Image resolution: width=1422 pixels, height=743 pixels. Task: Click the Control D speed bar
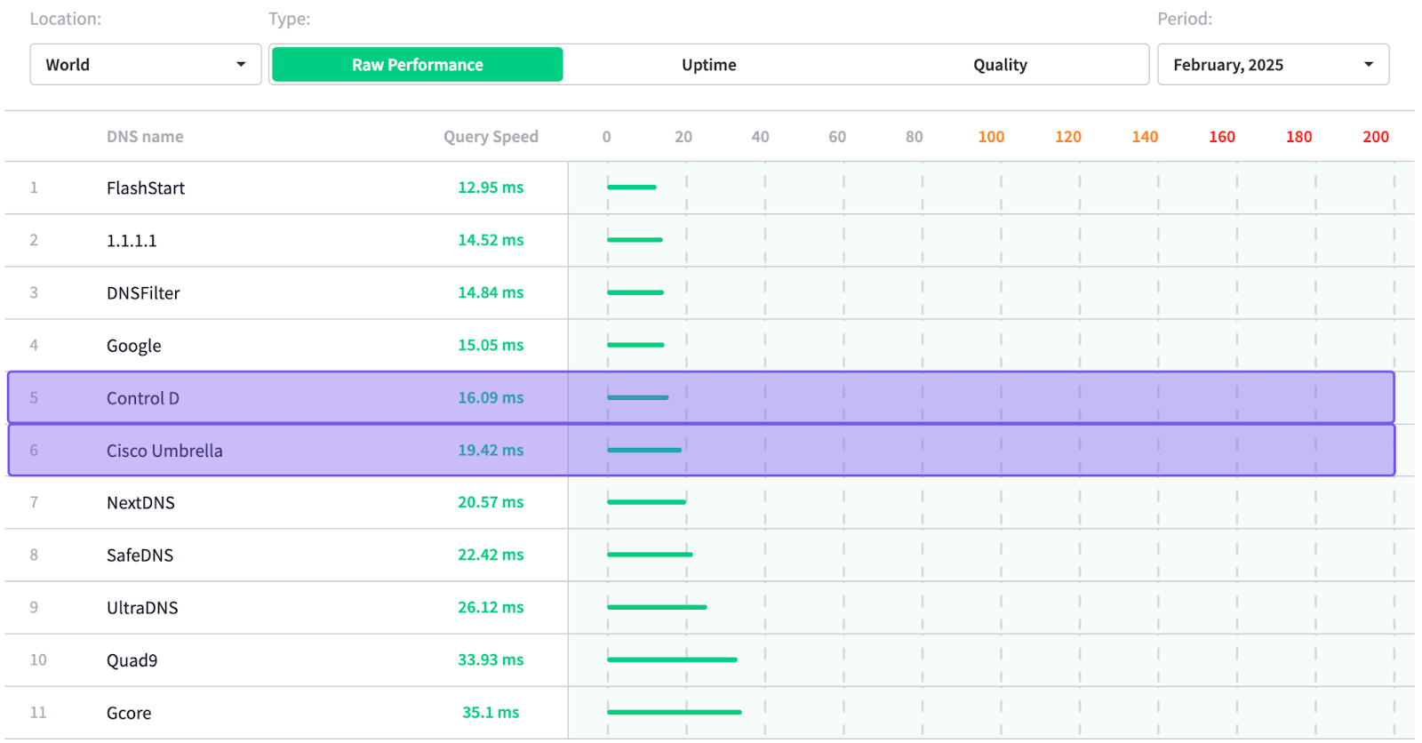pyautogui.click(x=637, y=397)
